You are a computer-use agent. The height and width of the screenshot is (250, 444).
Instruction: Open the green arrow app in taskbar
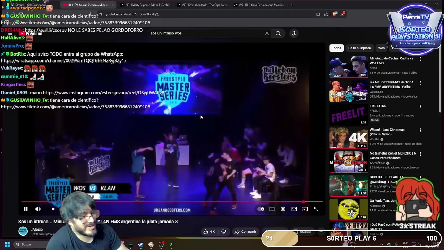[171, 244]
